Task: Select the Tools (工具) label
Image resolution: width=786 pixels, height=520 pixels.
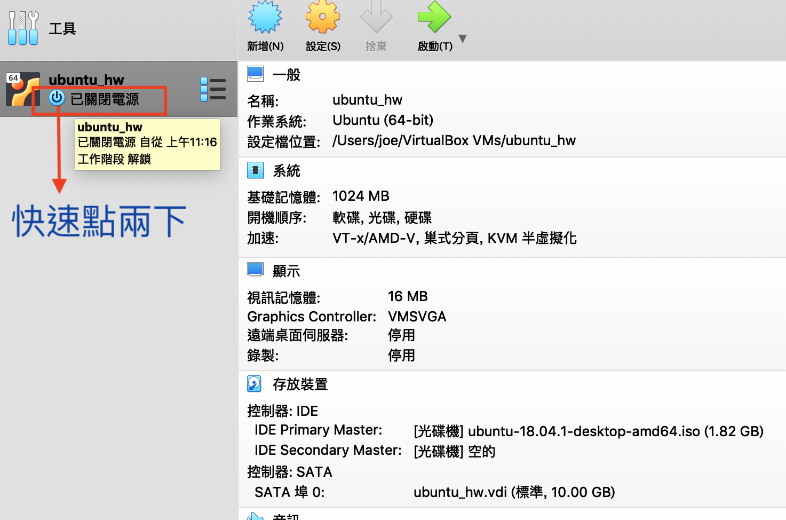Action: coord(62,29)
